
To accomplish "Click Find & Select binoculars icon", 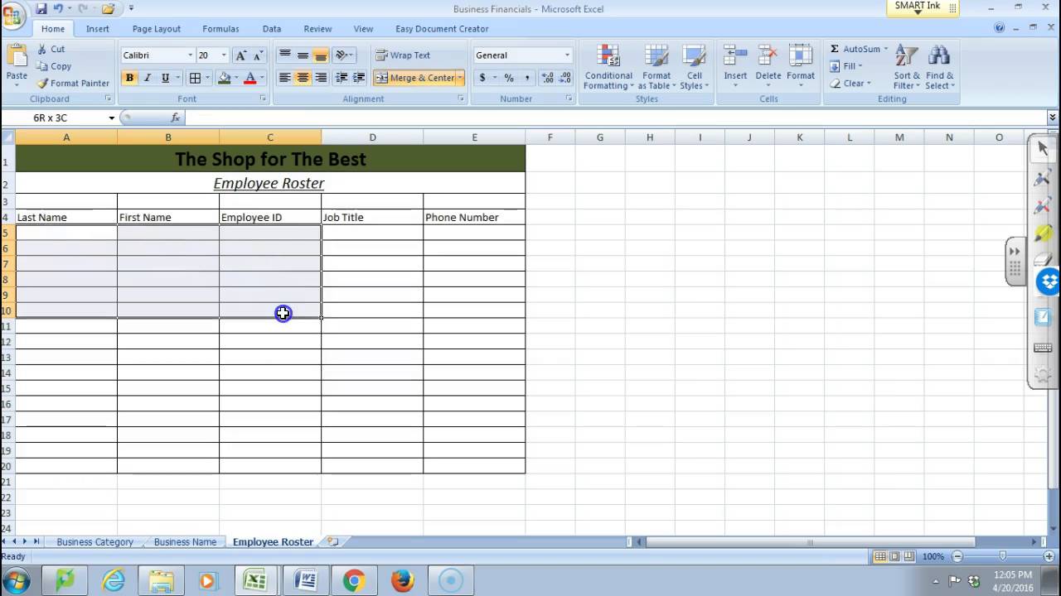I will [x=939, y=56].
